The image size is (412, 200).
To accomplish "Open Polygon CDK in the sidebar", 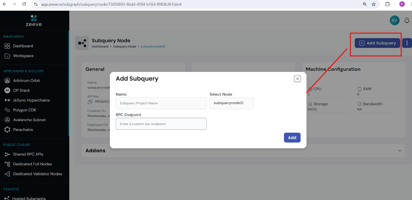I will [25, 110].
